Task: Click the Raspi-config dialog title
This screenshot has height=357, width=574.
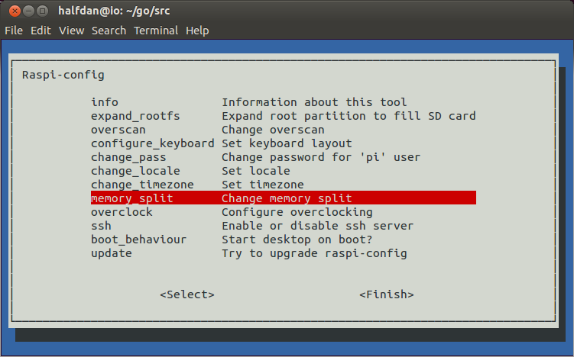Action: pos(63,75)
